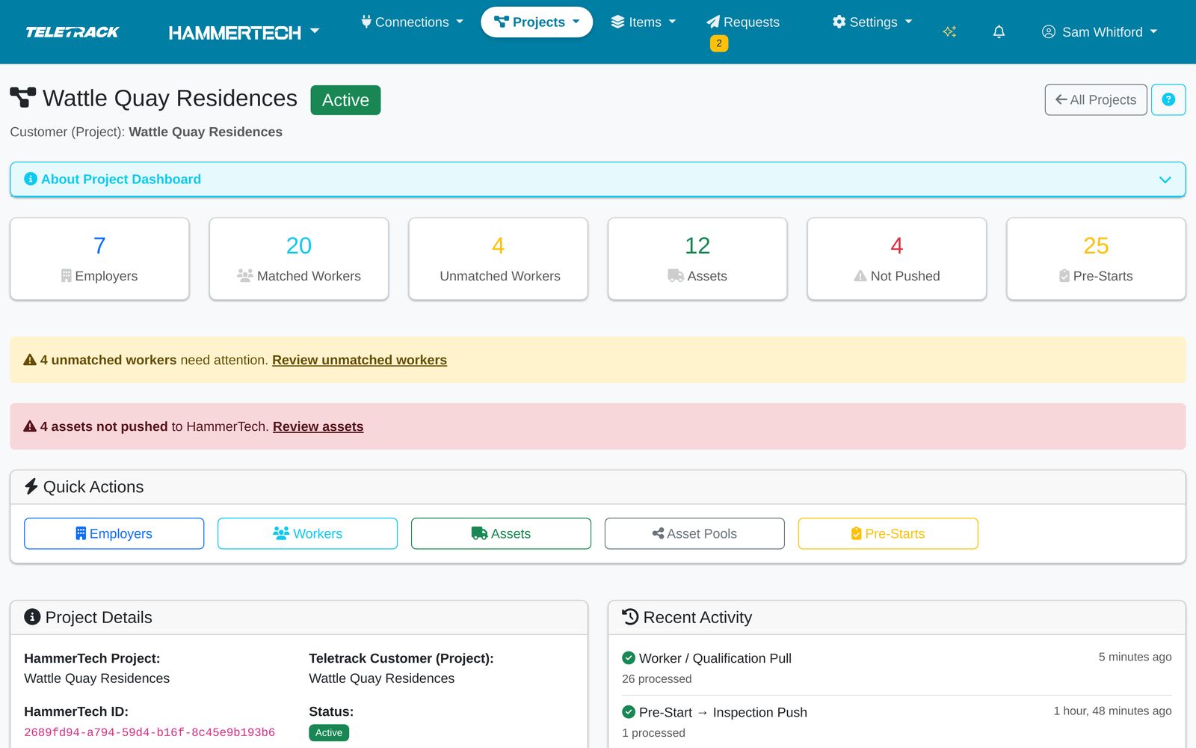Click the Active status badge in the title
Image resolution: width=1196 pixels, height=748 pixels.
(x=345, y=100)
